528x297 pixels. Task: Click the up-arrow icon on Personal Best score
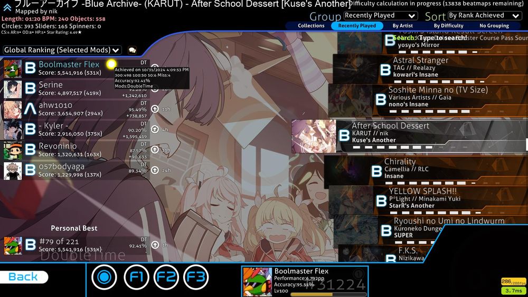155,245
